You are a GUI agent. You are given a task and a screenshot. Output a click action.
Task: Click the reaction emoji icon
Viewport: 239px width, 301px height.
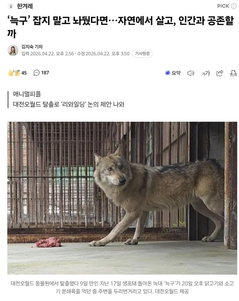14,73
